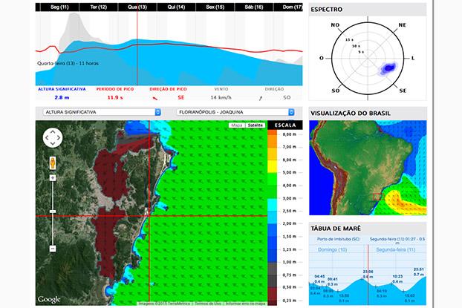Click the red time marker in tide chart
The image size is (462, 308).
click(x=368, y=275)
